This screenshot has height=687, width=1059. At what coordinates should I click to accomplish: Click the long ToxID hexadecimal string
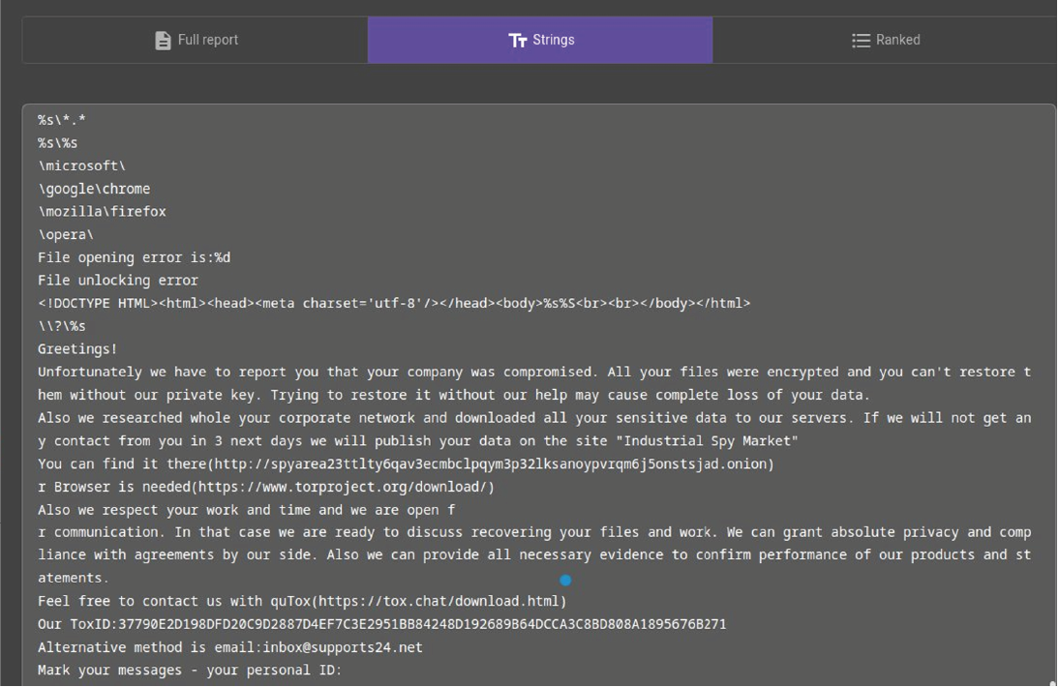tap(422, 624)
